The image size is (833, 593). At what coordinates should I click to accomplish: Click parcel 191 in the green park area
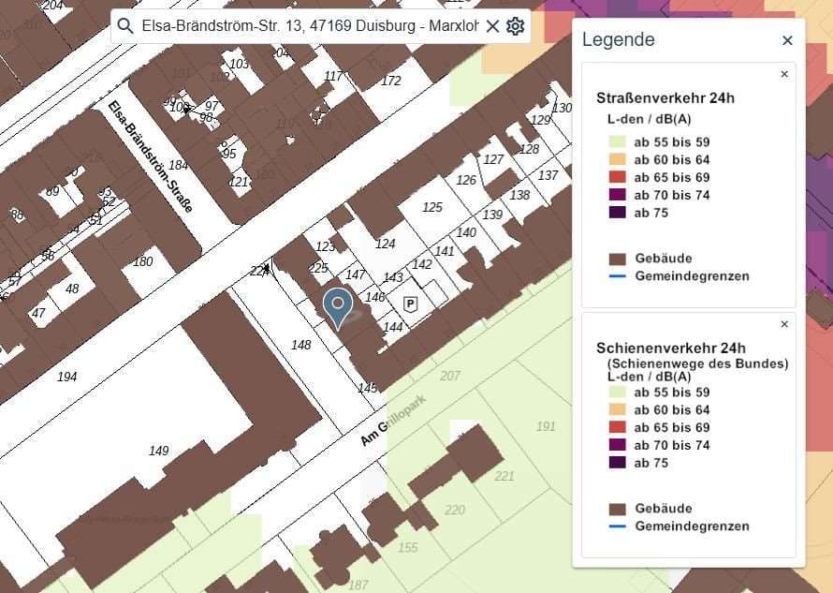pyautogui.click(x=546, y=426)
